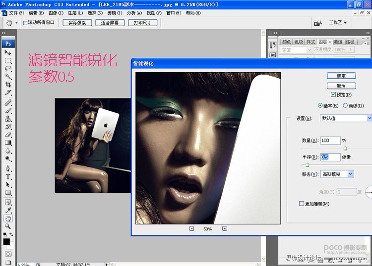Open the Hand tool preset picker arrow
Image resolution: width=372 pixels, height=266 pixels.
coord(16,23)
